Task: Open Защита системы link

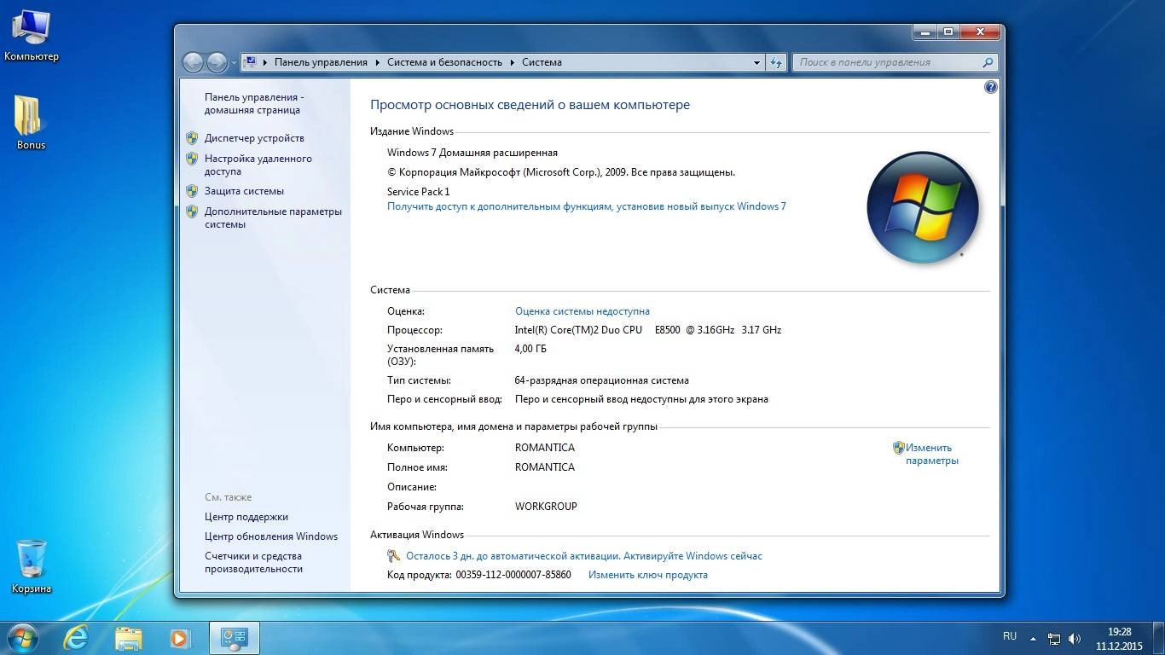Action: click(x=244, y=191)
